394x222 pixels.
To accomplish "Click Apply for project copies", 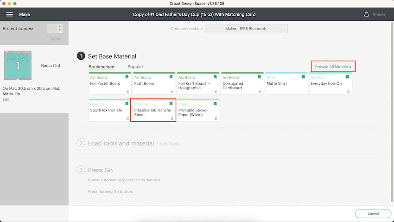I will coord(56,39).
